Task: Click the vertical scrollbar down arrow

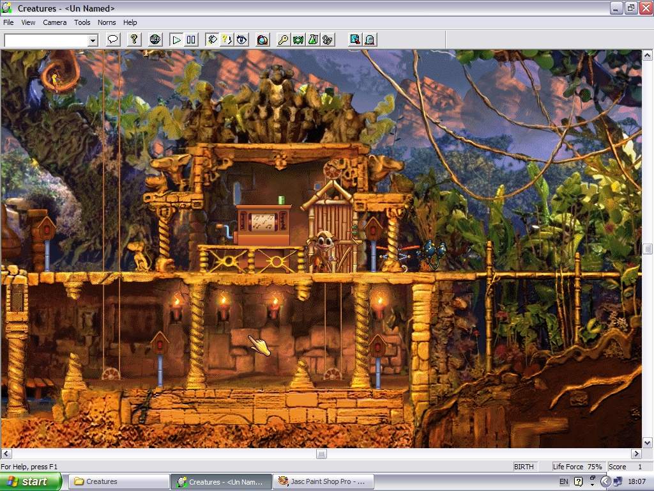Action: (x=648, y=442)
